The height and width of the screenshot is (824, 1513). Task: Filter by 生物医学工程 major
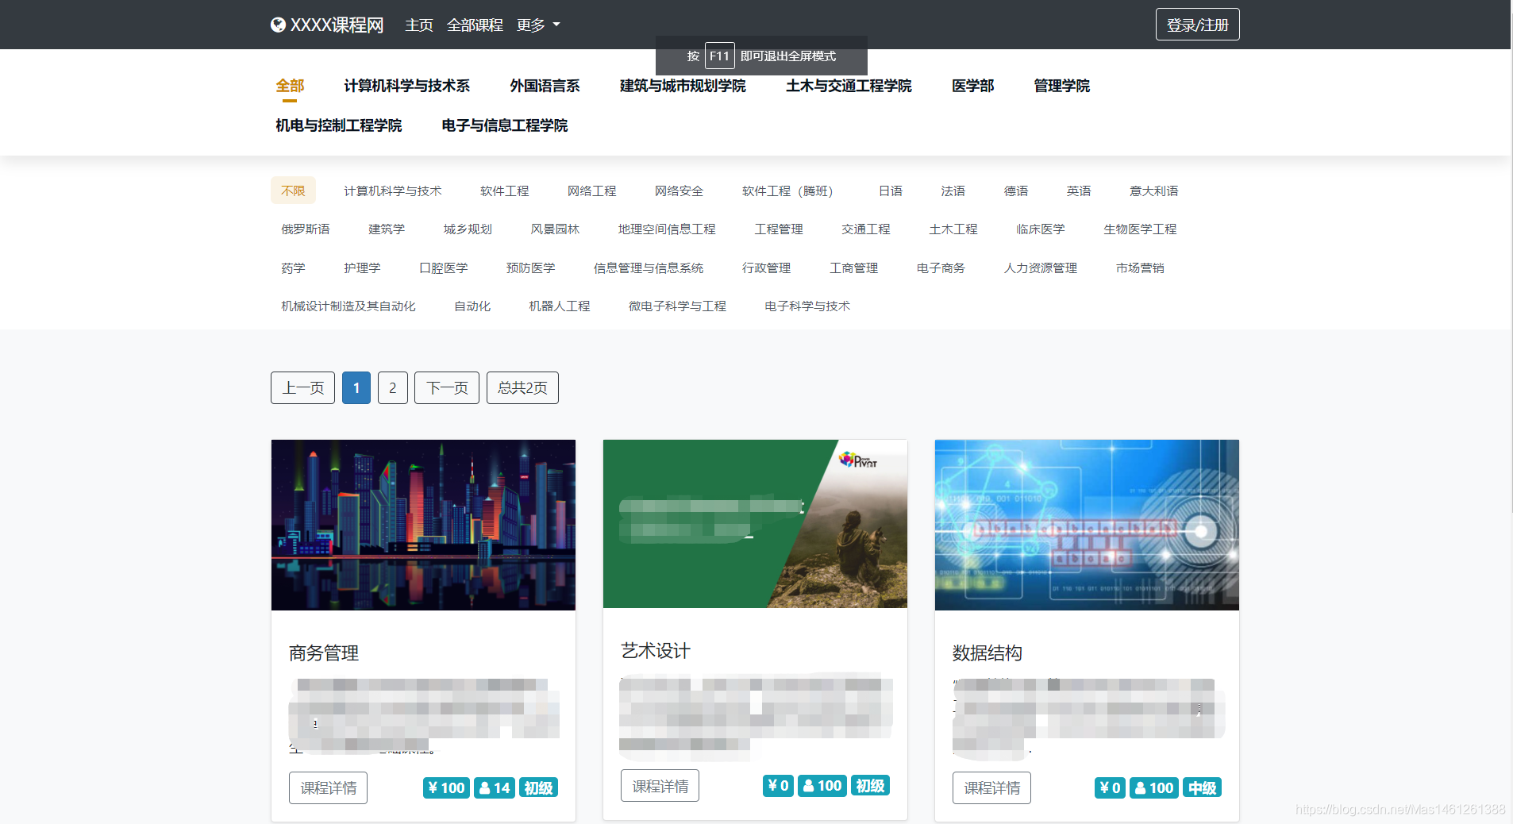point(1140,229)
